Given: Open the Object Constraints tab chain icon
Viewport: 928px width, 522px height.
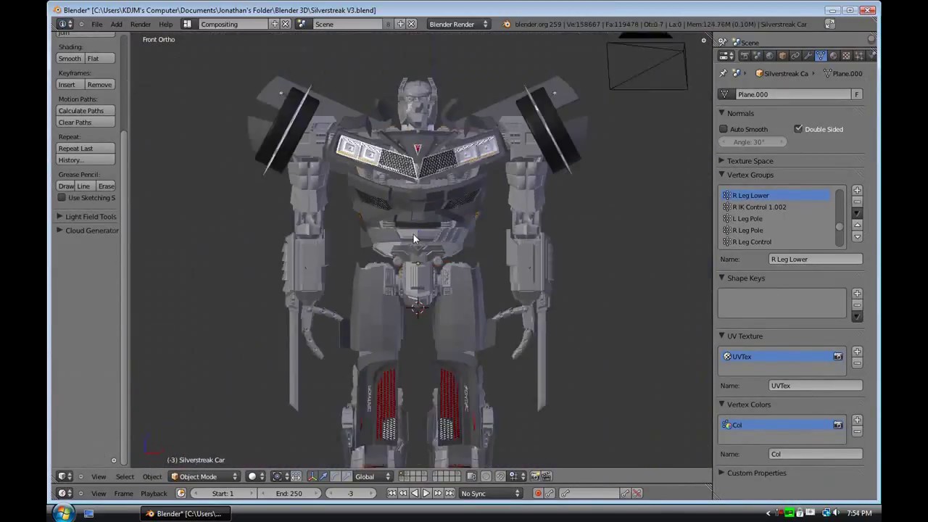Looking at the screenshot, I should (795, 55).
